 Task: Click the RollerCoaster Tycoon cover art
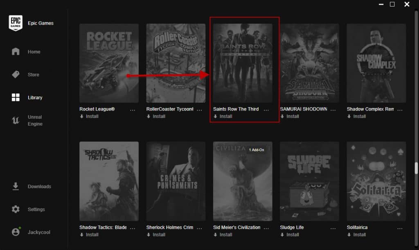click(x=176, y=63)
